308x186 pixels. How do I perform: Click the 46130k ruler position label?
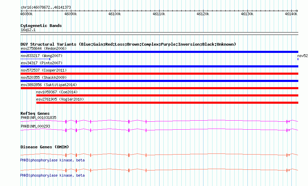(247, 14)
